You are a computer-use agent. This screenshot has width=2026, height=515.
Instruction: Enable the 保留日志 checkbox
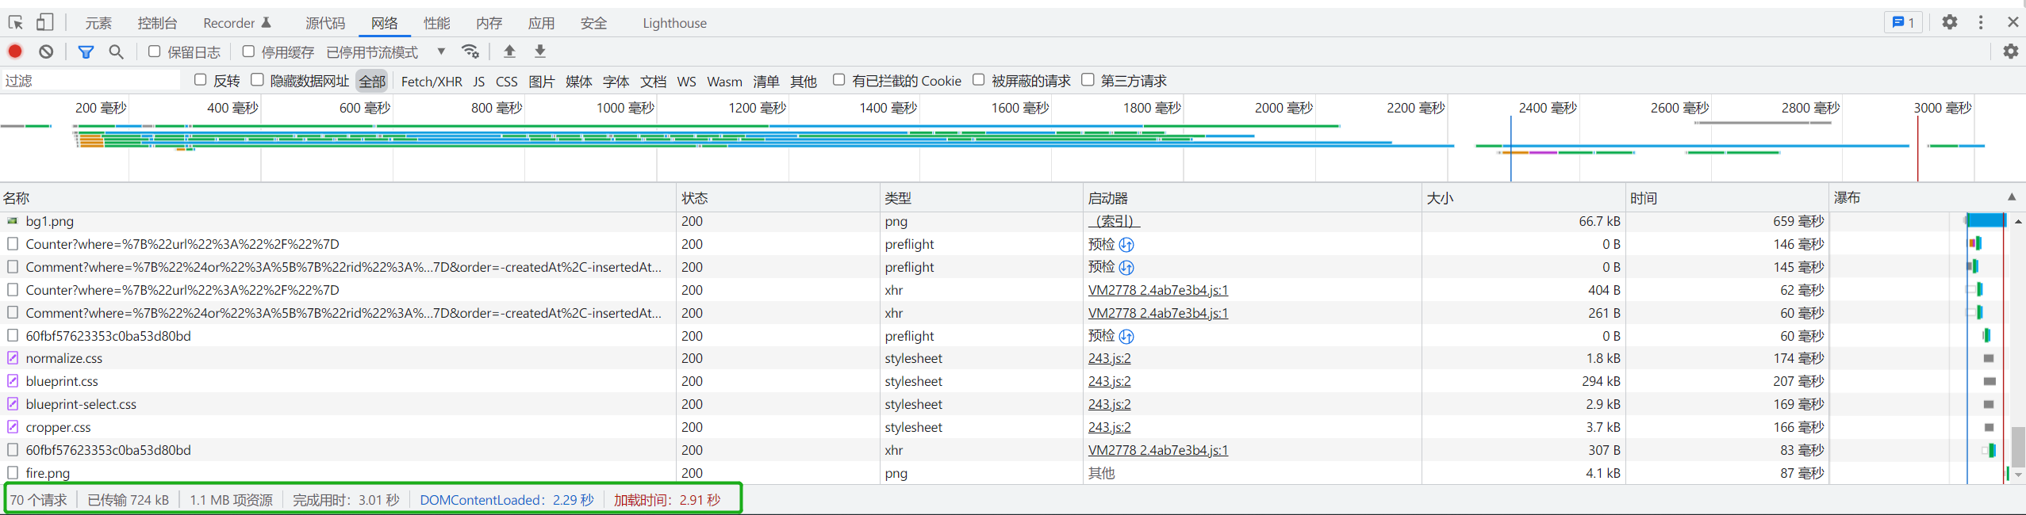pyautogui.click(x=155, y=51)
